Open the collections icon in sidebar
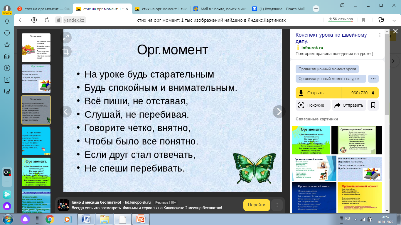 (x=7, y=56)
